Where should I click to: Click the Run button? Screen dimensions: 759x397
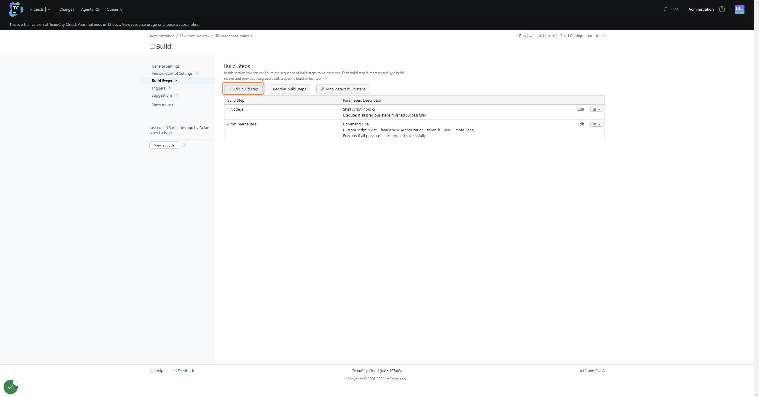point(522,36)
